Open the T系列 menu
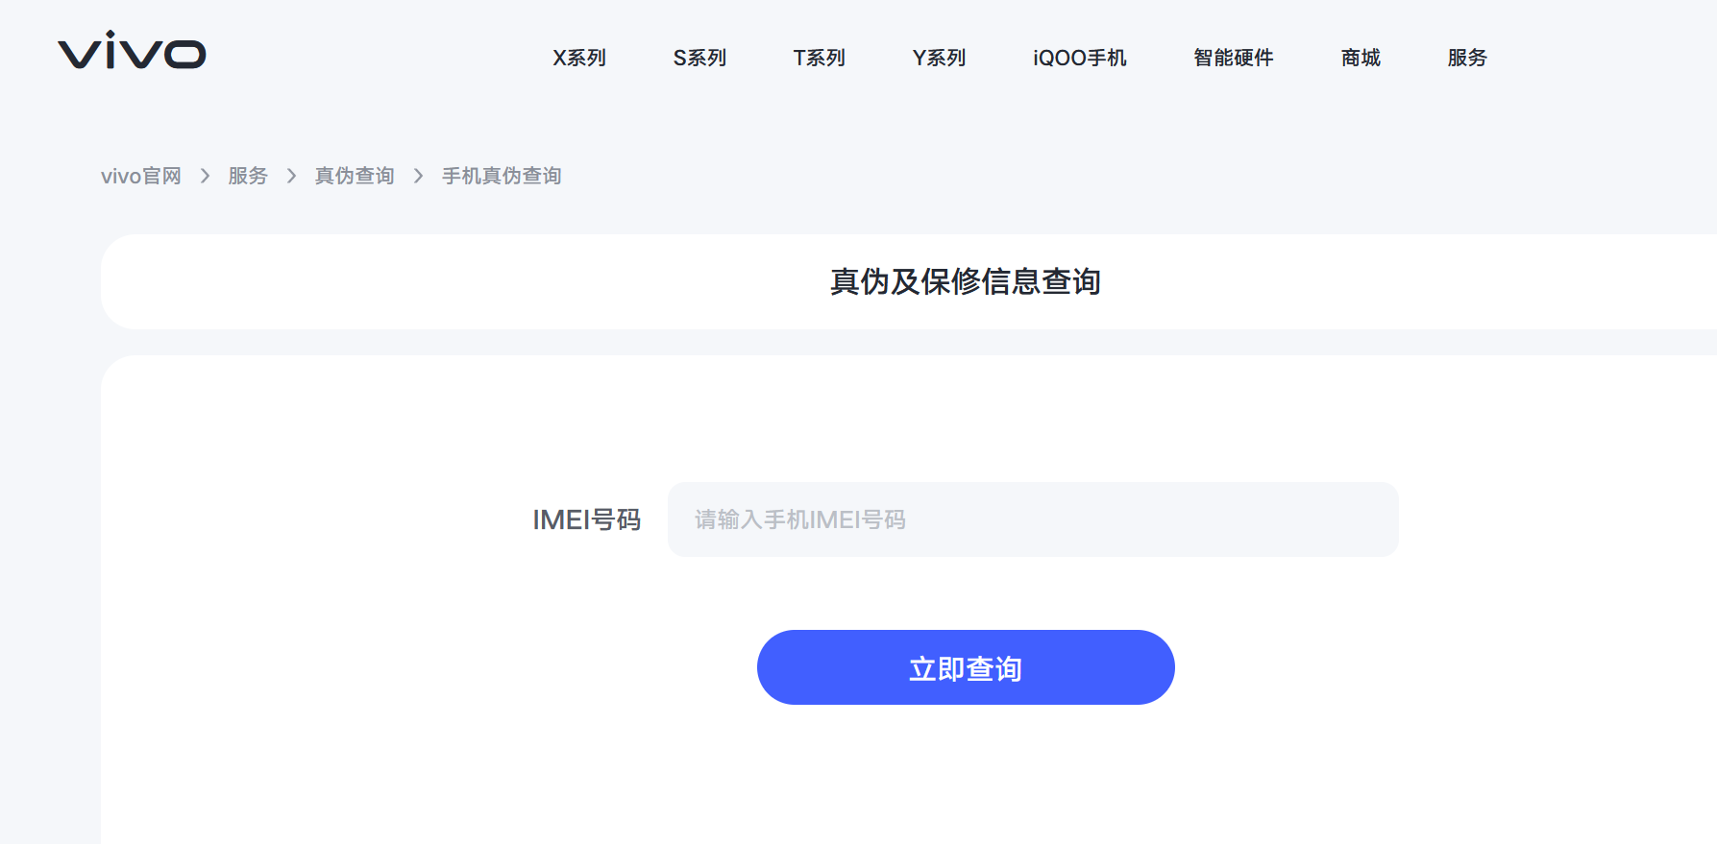The image size is (1717, 844). click(x=820, y=58)
